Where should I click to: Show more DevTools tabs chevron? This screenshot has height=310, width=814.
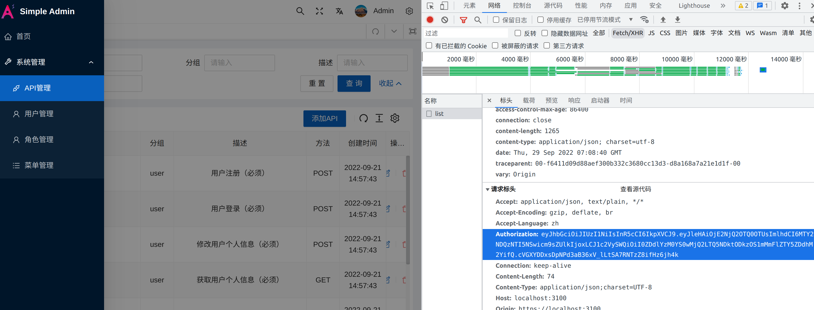(x=723, y=6)
